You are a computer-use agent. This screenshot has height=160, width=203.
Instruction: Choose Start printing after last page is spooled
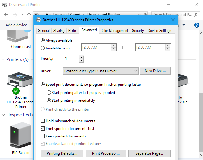[x=49, y=93]
